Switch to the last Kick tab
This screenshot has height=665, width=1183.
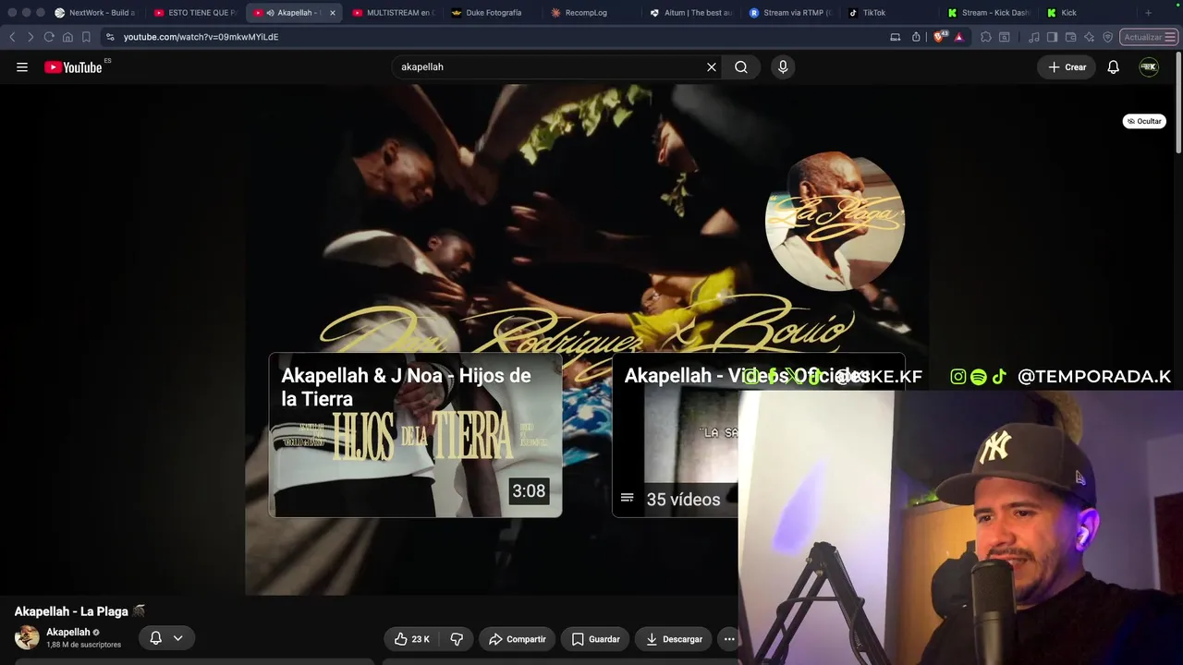(x=1086, y=13)
